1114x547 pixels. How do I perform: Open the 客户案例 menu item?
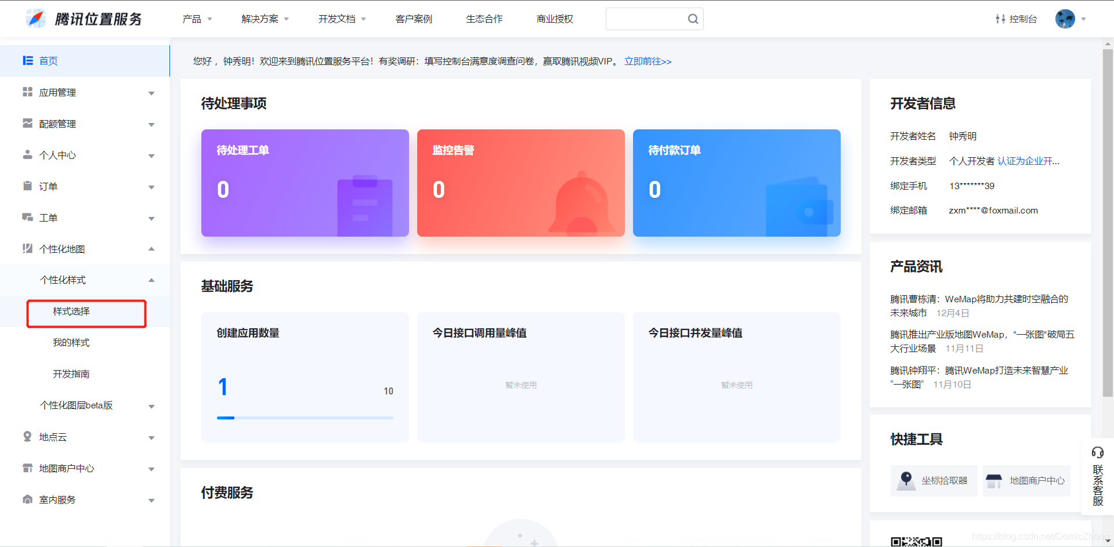pos(414,19)
